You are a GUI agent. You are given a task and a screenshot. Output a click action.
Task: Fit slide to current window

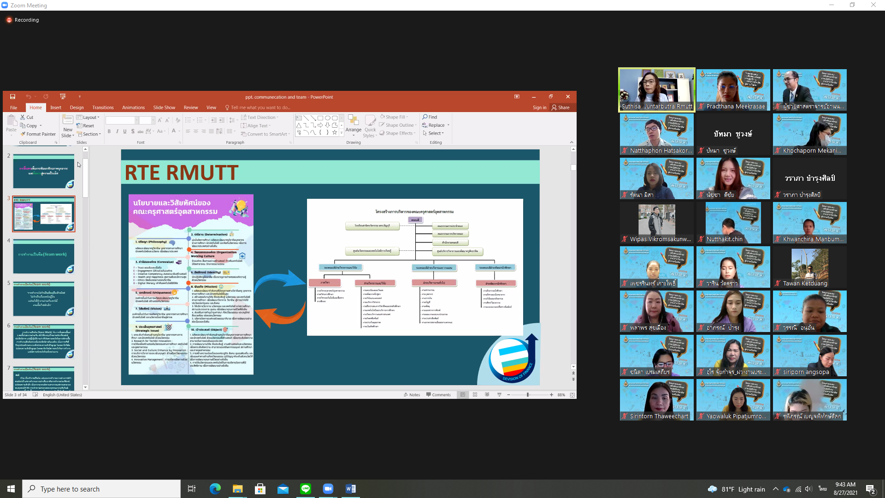coord(572,395)
